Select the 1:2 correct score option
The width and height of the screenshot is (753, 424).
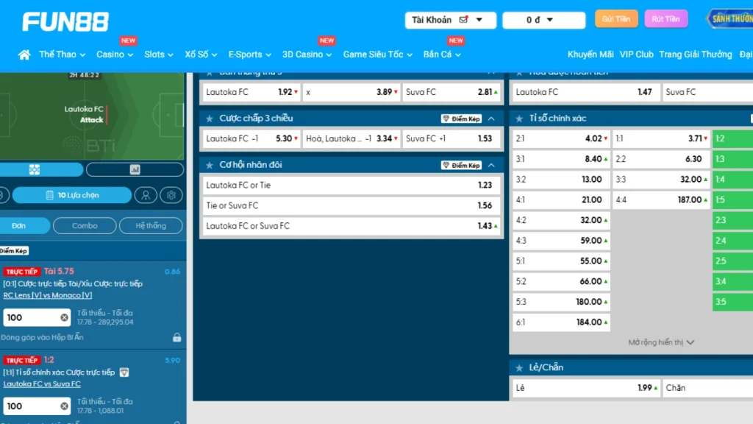732,138
